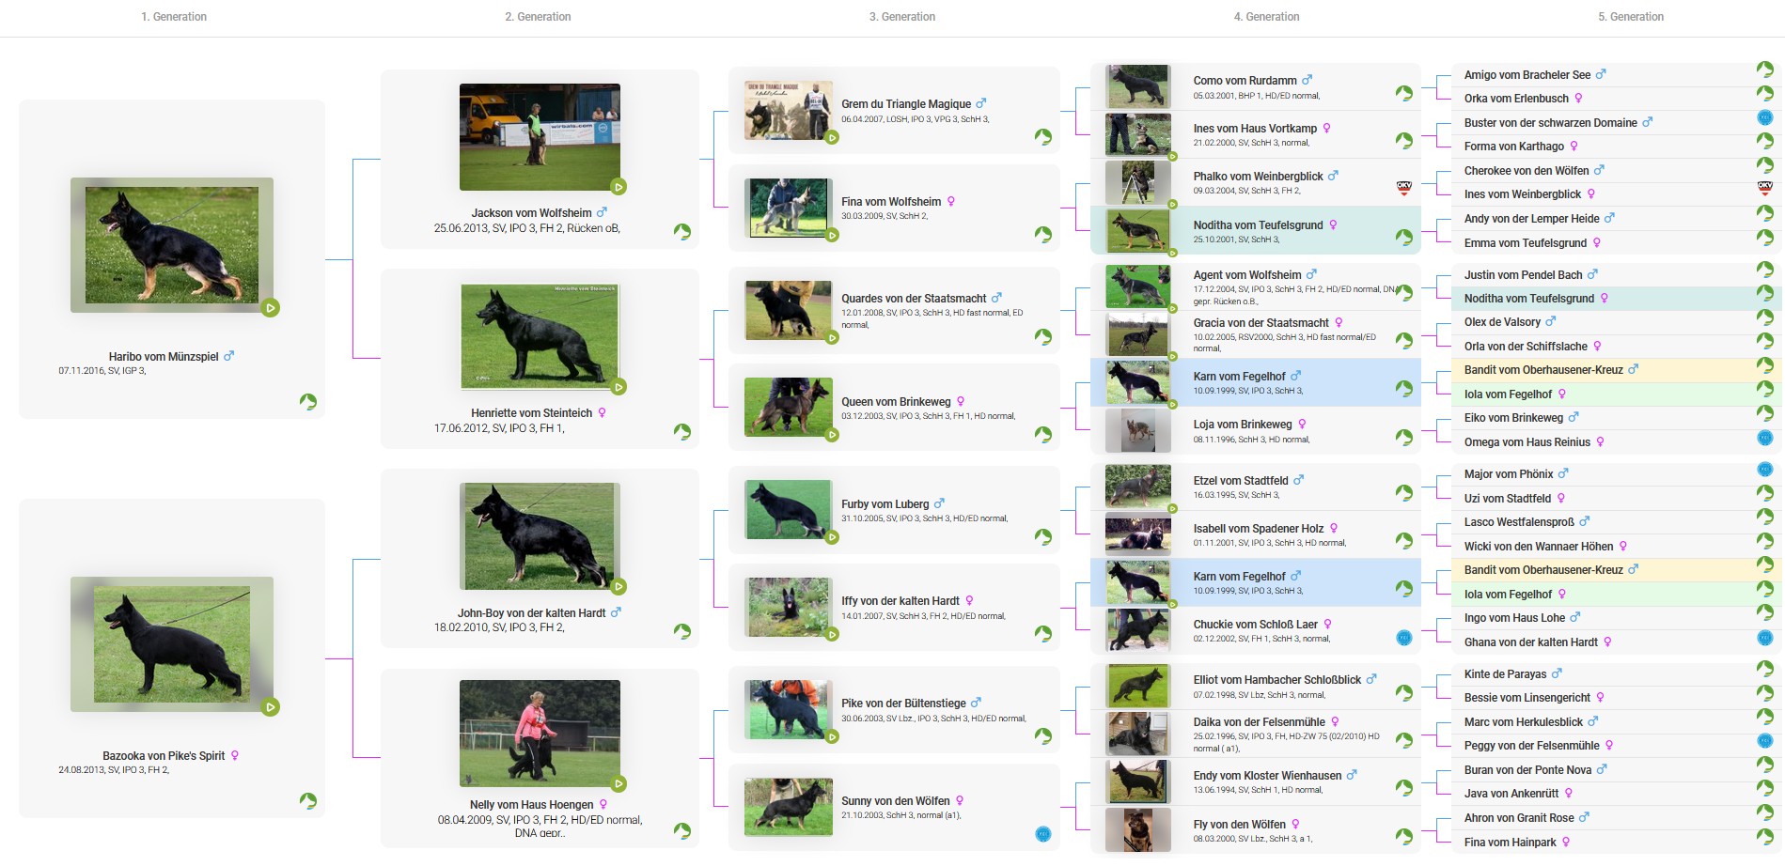1785x866 pixels.
Task: Click play icon on Bazooka von Pike's Spirit photo
Action: pyautogui.click(x=271, y=707)
